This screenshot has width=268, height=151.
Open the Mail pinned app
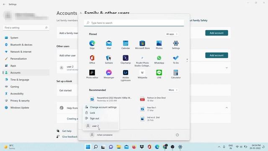tap(109, 45)
